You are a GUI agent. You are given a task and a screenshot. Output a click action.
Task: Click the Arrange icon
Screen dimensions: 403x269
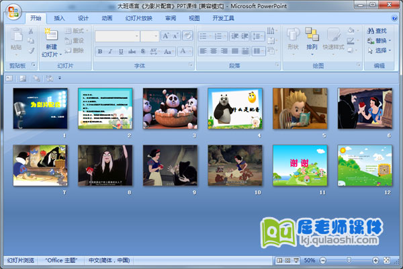[312, 34]
